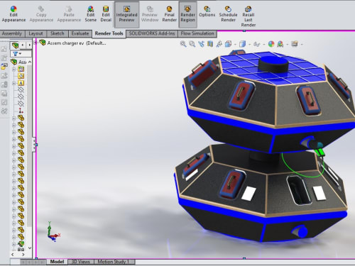The height and width of the screenshot is (266, 355).
Task: Switch to the Motion Study 1 tab
Action: point(114,262)
